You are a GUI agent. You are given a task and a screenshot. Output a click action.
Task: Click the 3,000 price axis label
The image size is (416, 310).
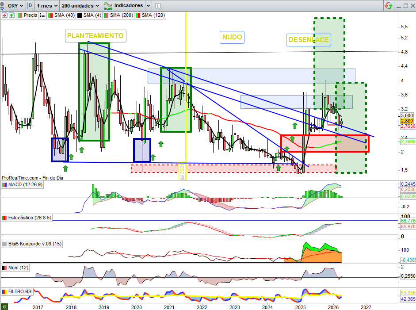tap(407, 115)
